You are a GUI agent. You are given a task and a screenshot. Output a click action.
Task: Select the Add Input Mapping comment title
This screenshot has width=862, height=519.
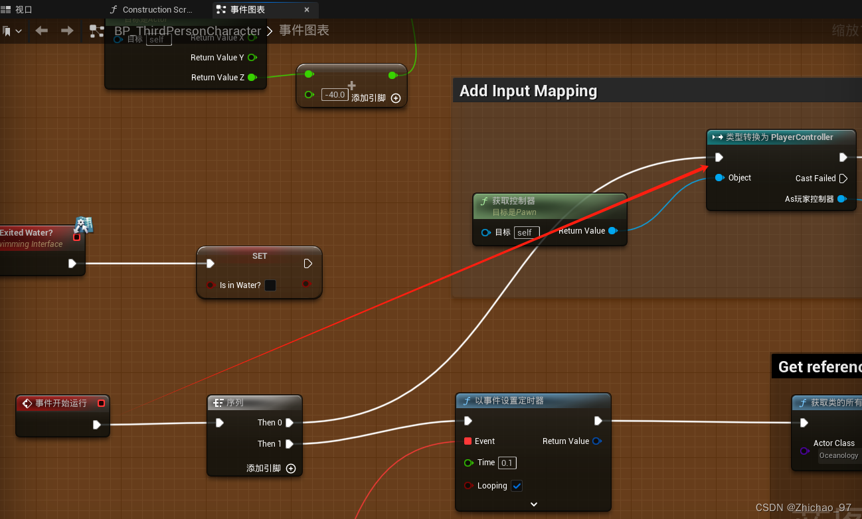pyautogui.click(x=529, y=91)
